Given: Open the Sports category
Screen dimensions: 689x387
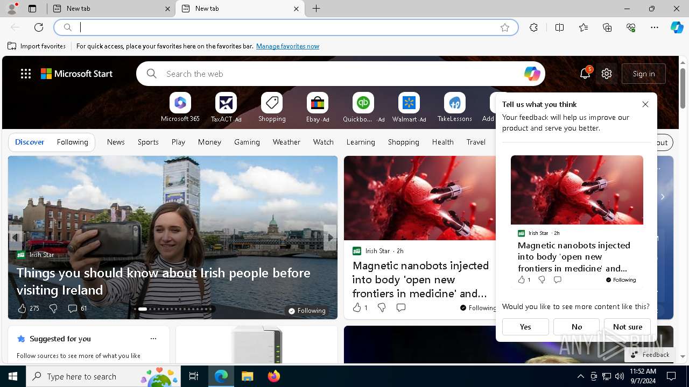Looking at the screenshot, I should [148, 142].
